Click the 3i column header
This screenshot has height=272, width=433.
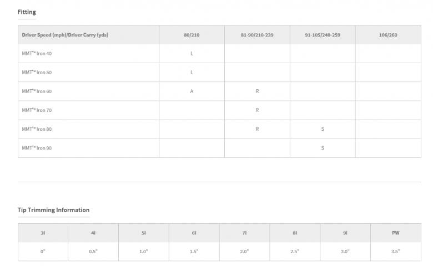[x=43, y=233]
